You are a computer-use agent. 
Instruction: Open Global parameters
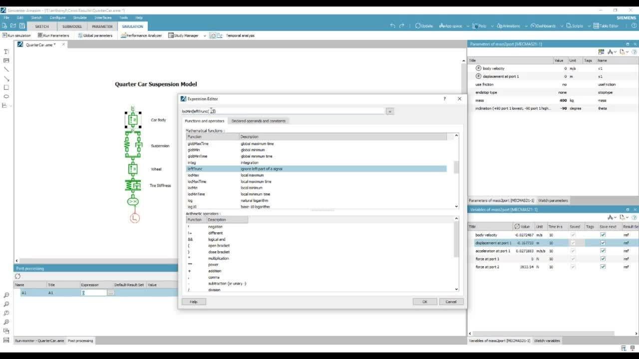pyautogui.click(x=95, y=35)
